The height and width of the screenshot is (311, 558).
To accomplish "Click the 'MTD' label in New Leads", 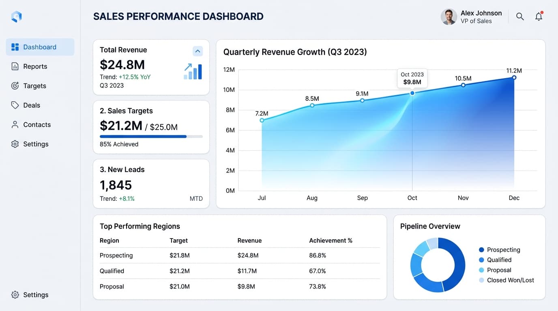I will point(196,199).
